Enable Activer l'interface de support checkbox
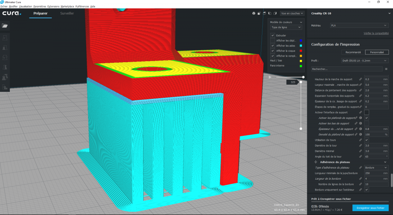 [x=367, y=112]
